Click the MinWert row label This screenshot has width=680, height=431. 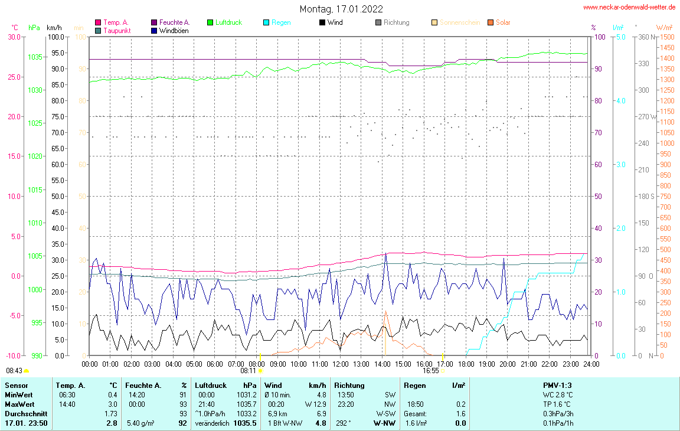(x=19, y=395)
